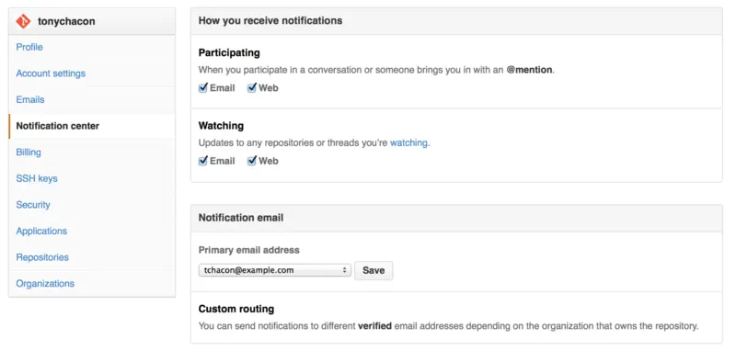Open the Emails settings section
Screen dimensions: 736x362
(30, 99)
